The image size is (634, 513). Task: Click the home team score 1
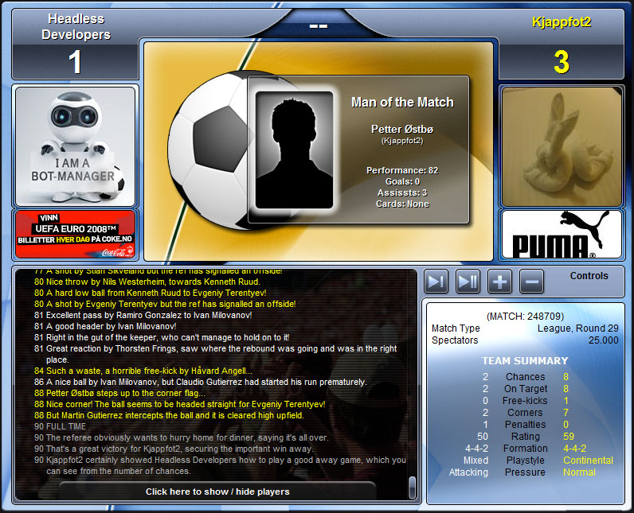point(76,62)
